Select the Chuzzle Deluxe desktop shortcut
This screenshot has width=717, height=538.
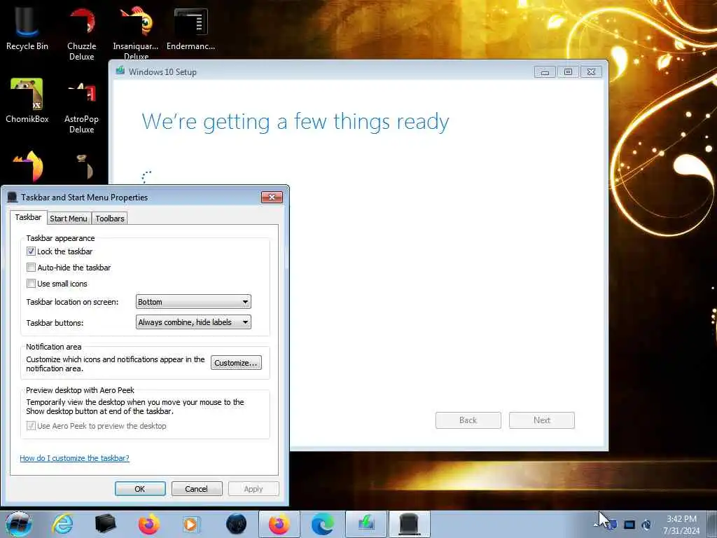coord(81,32)
